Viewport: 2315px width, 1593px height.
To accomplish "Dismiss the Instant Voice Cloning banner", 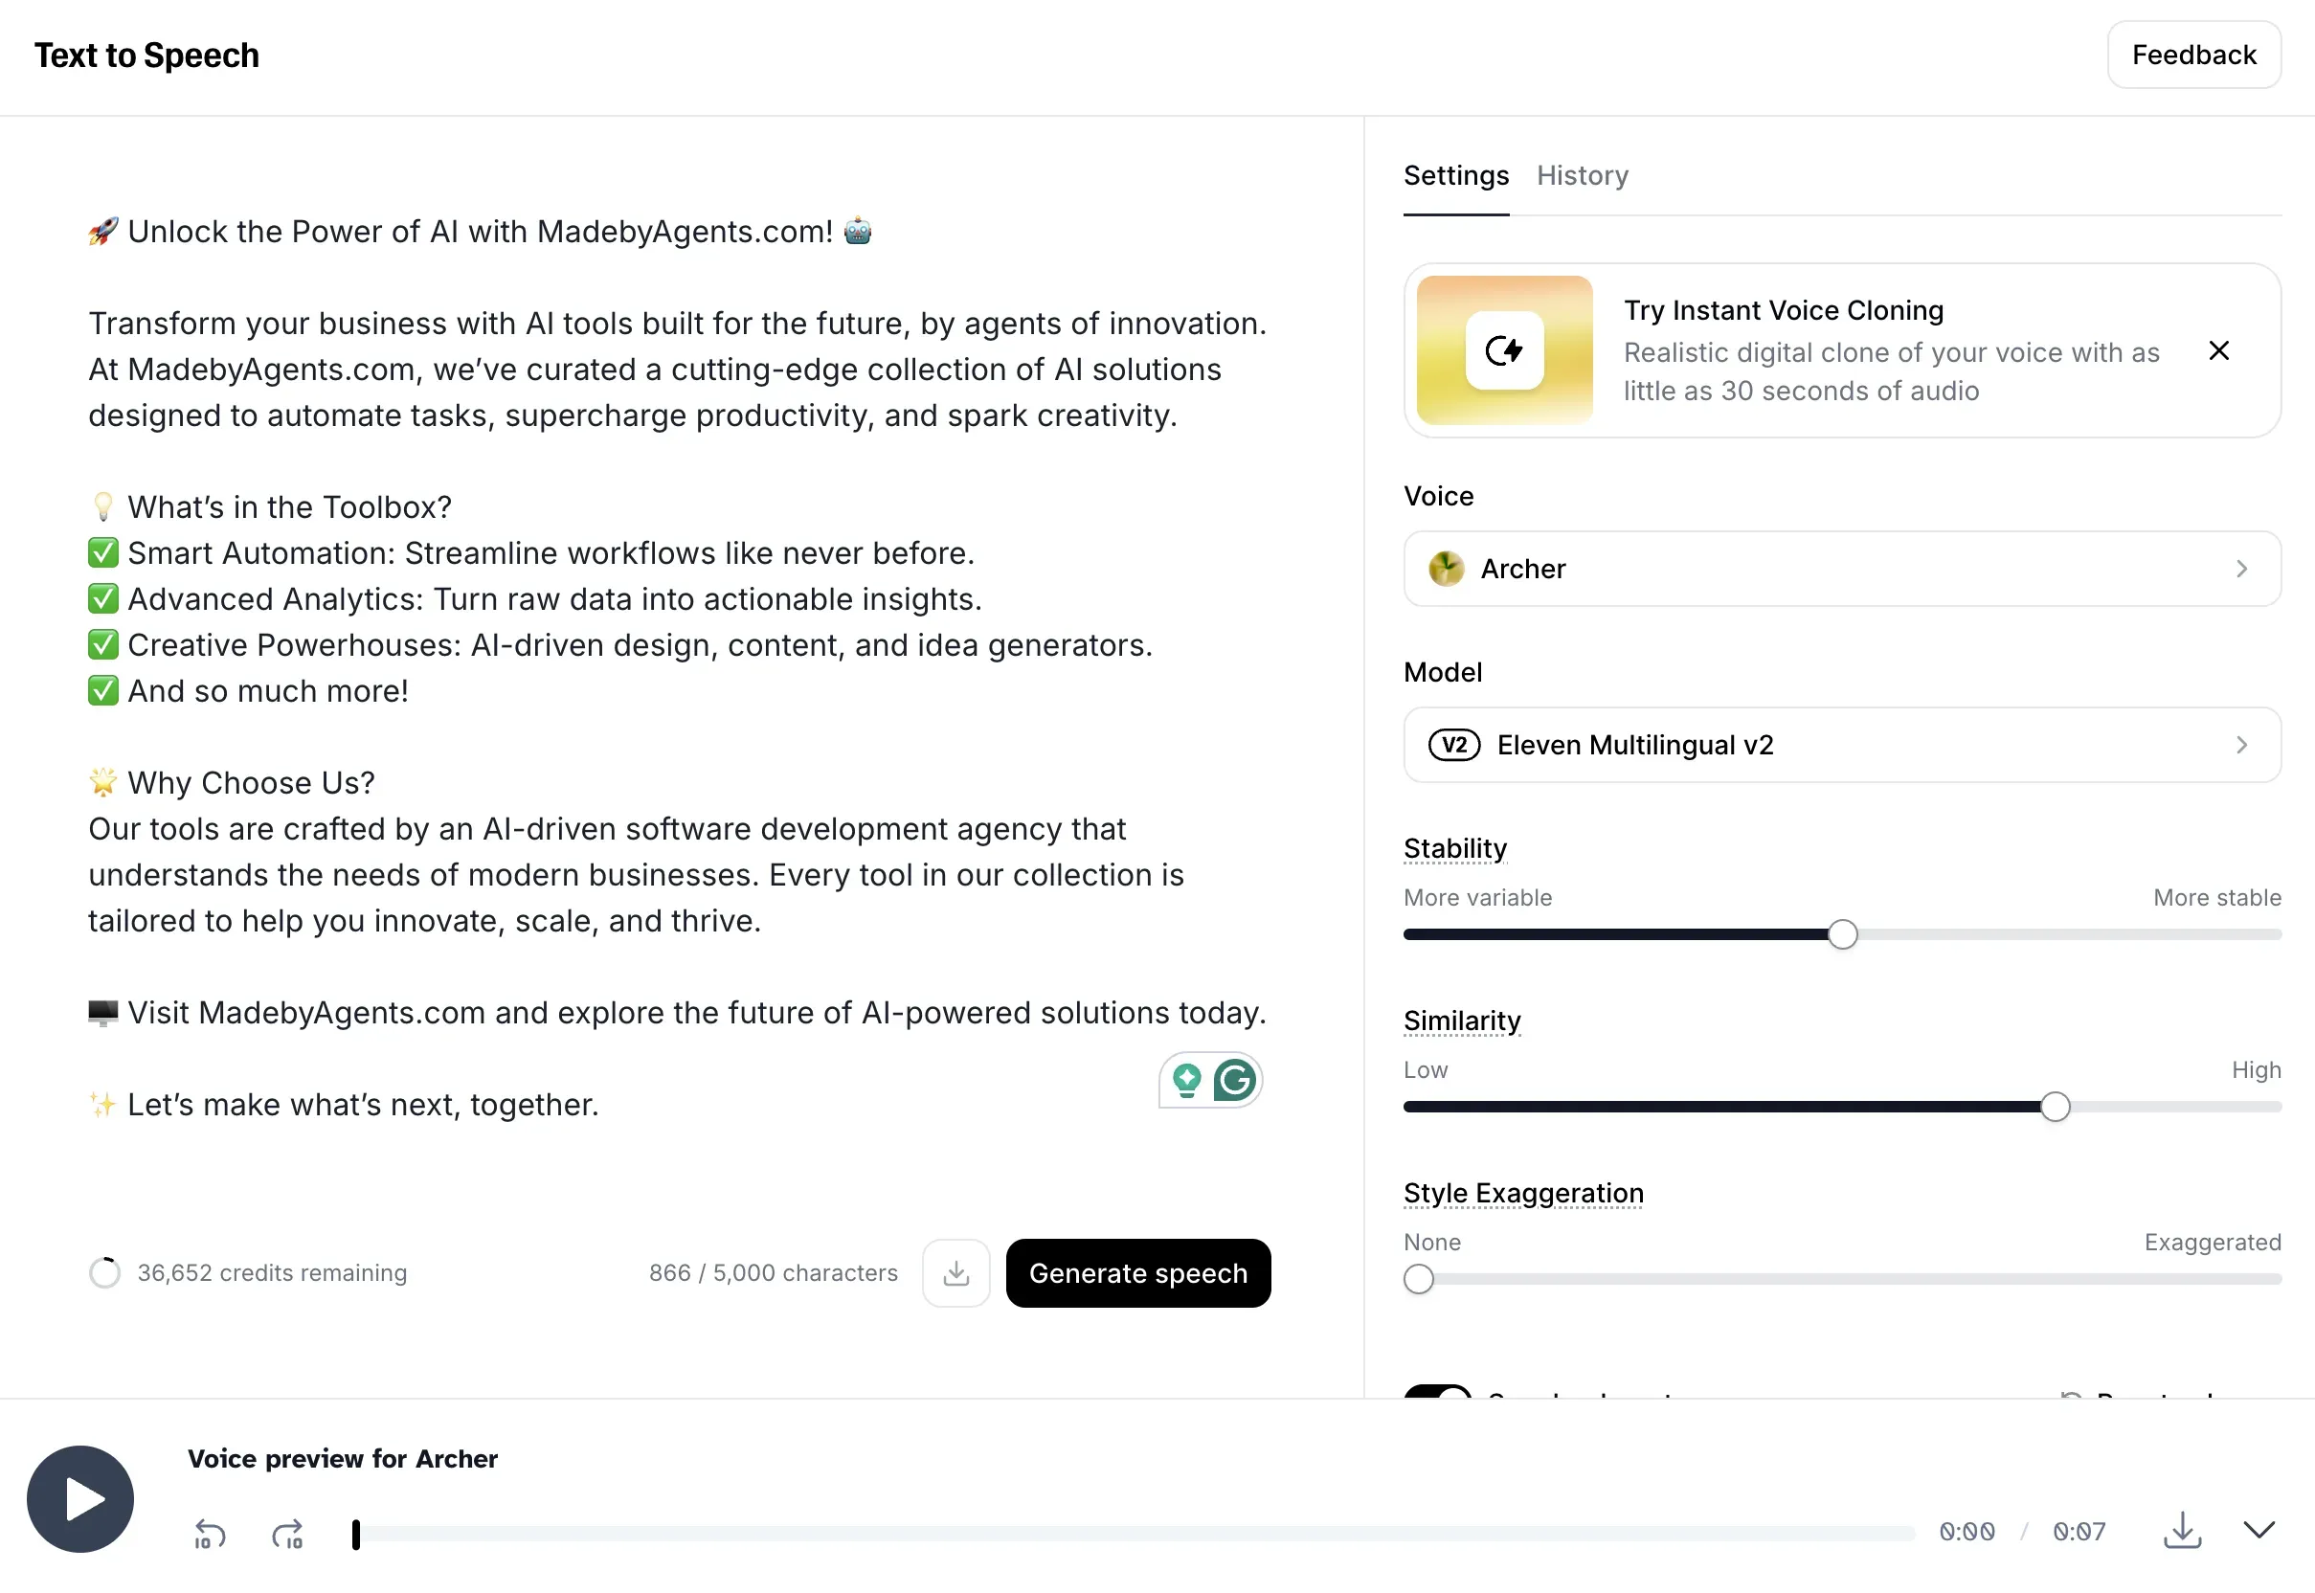I will [x=2218, y=350].
